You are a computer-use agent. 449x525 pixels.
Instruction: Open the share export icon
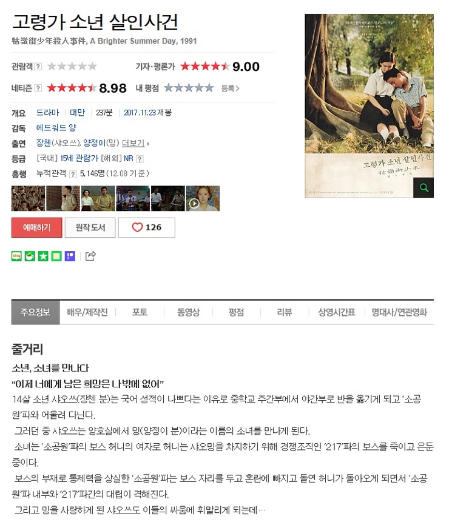pyautogui.click(x=90, y=256)
